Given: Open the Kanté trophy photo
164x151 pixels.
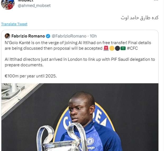Looking at the screenshot, I should [x=80, y=117].
